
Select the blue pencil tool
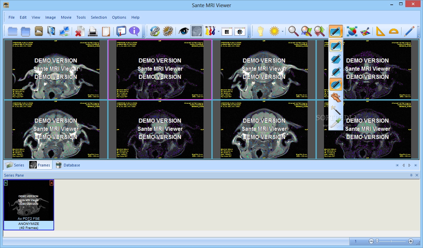point(409,31)
